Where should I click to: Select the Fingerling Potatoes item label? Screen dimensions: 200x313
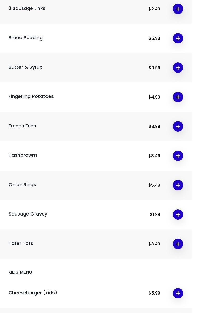(x=31, y=96)
